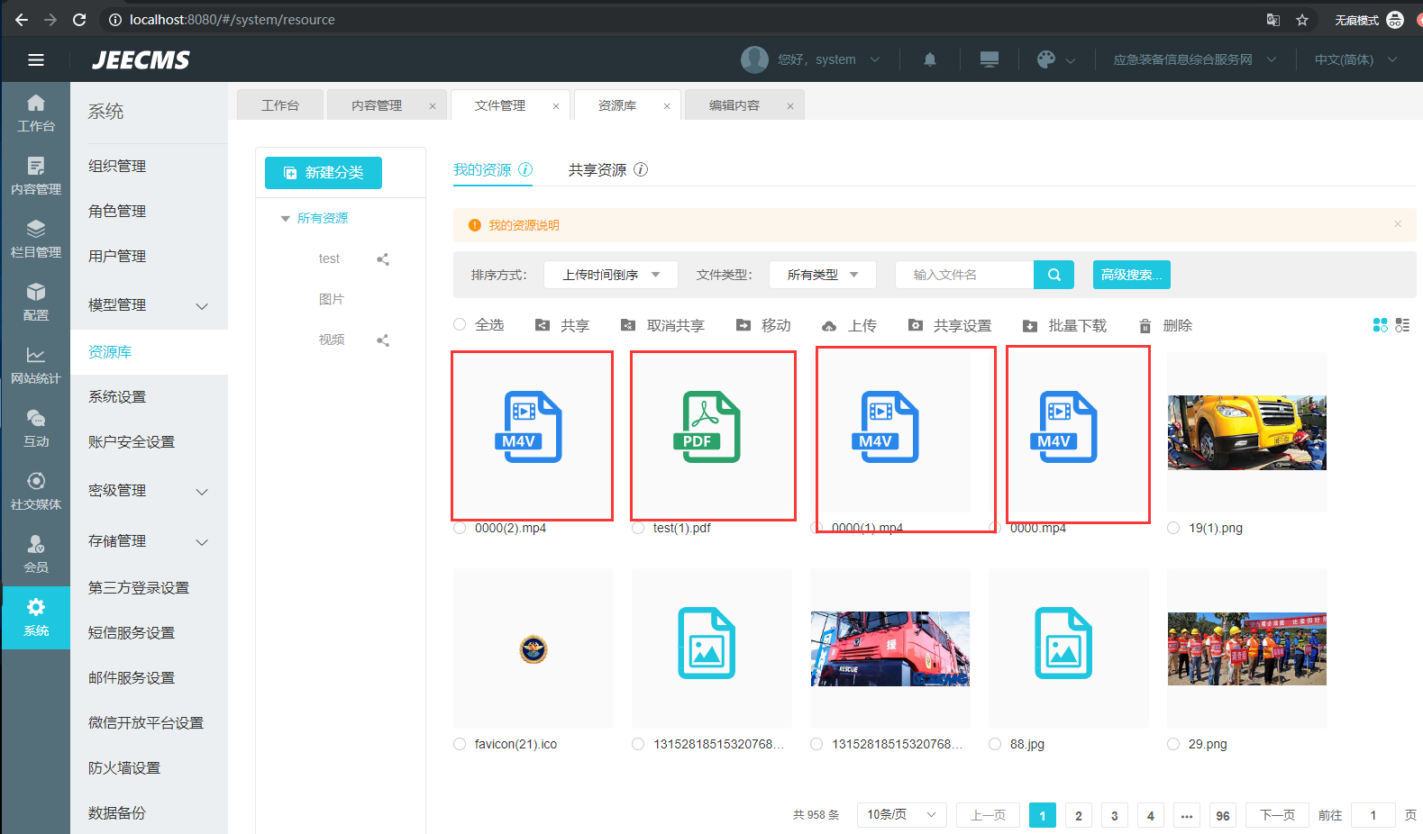Select the checkbox for 88.jpg

[995, 744]
